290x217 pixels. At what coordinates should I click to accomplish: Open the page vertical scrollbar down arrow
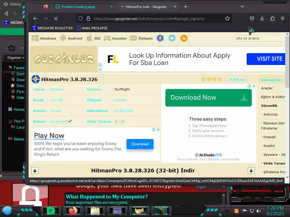[287, 177]
